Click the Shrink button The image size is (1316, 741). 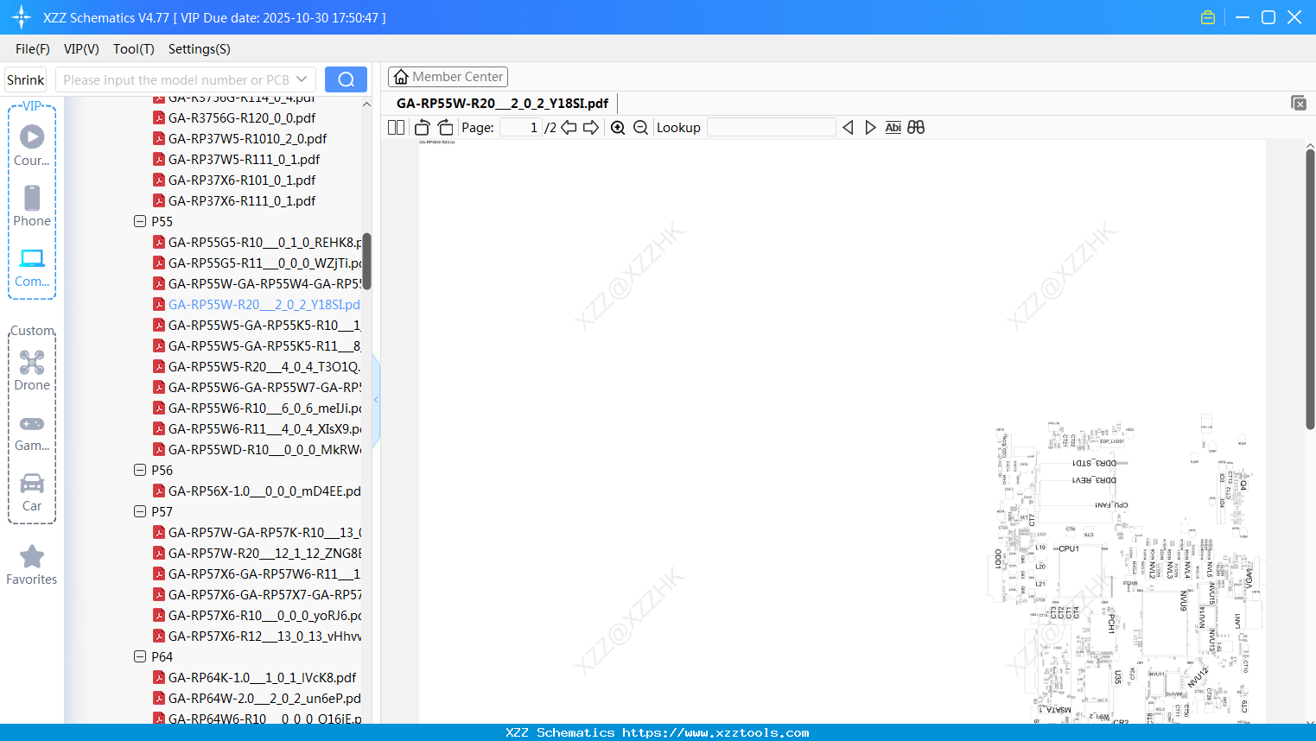click(26, 79)
